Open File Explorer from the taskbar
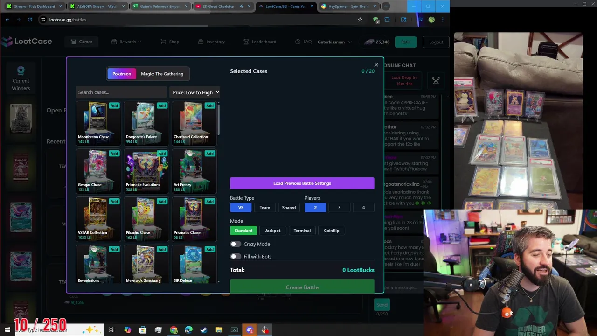This screenshot has height=336, width=597. [219, 330]
